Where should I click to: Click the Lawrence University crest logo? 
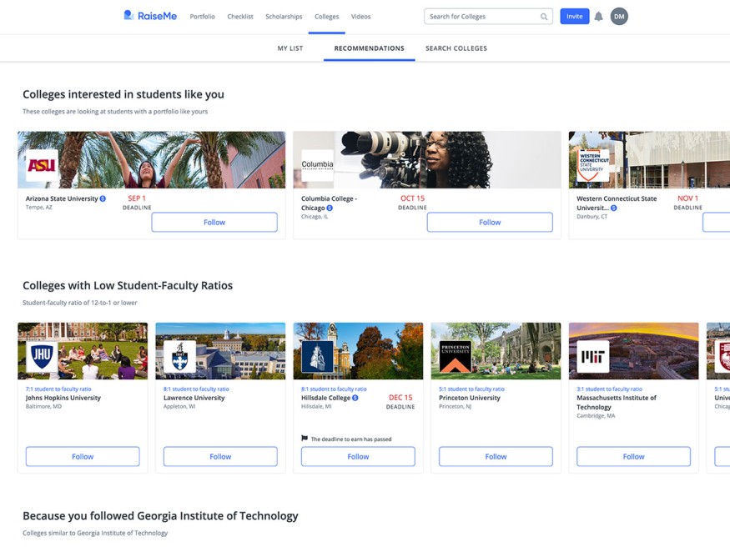179,357
